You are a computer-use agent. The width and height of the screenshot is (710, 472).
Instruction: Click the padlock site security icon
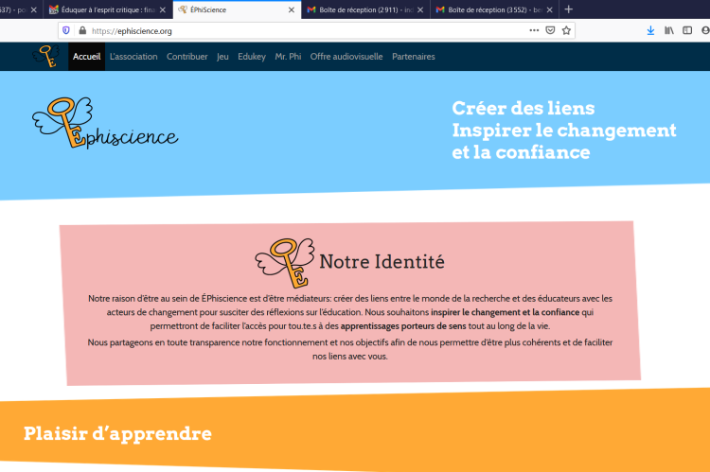click(x=82, y=31)
